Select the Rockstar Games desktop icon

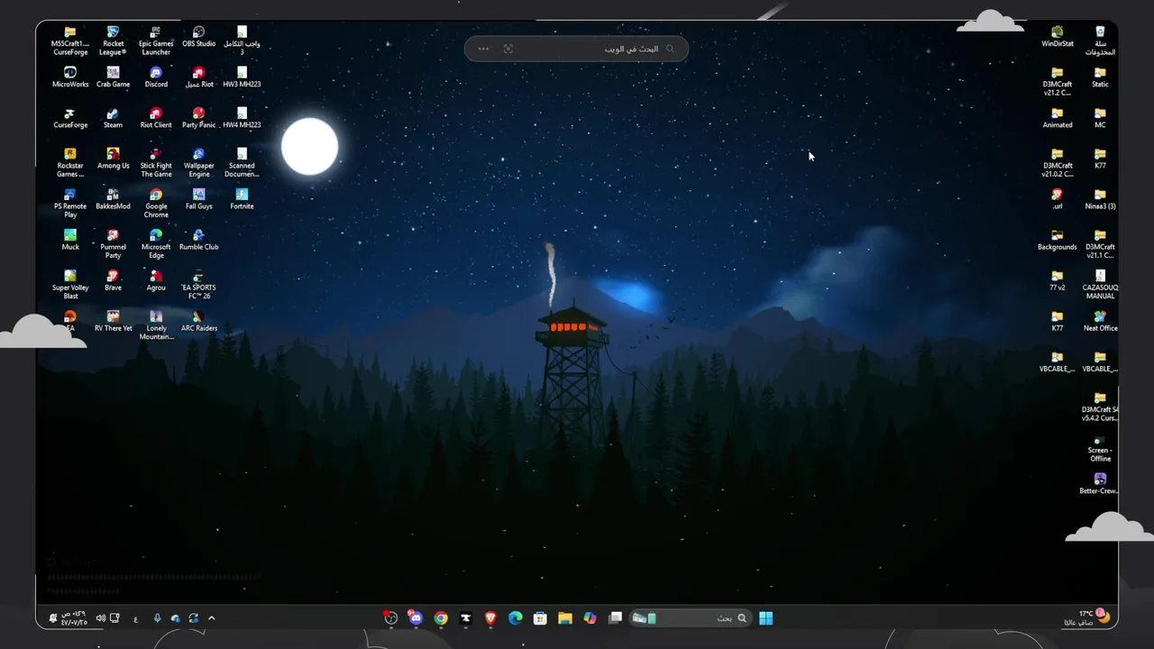(70, 162)
